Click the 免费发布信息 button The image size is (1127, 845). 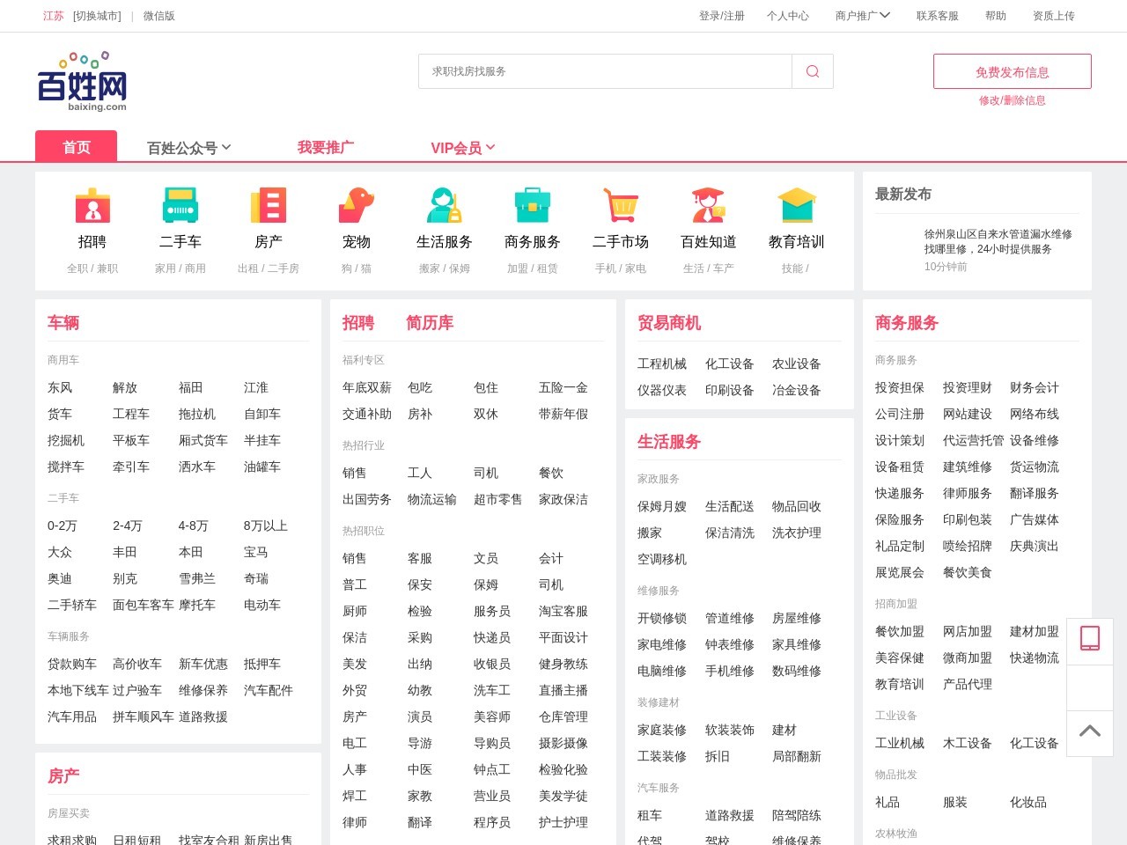(1013, 71)
